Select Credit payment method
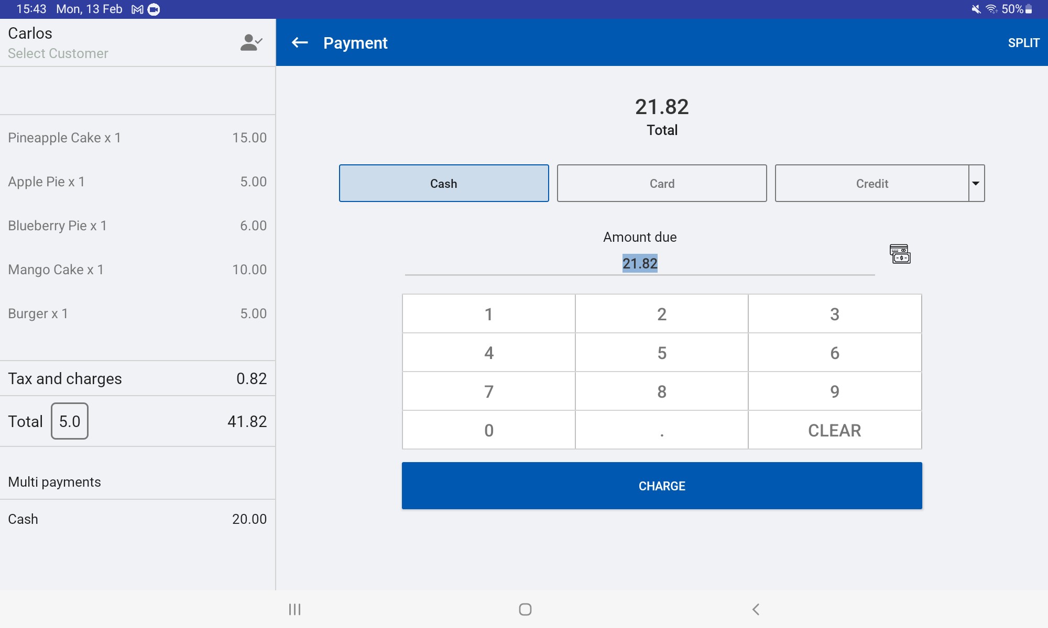Screen dimensions: 1048x628 [x=871, y=183]
